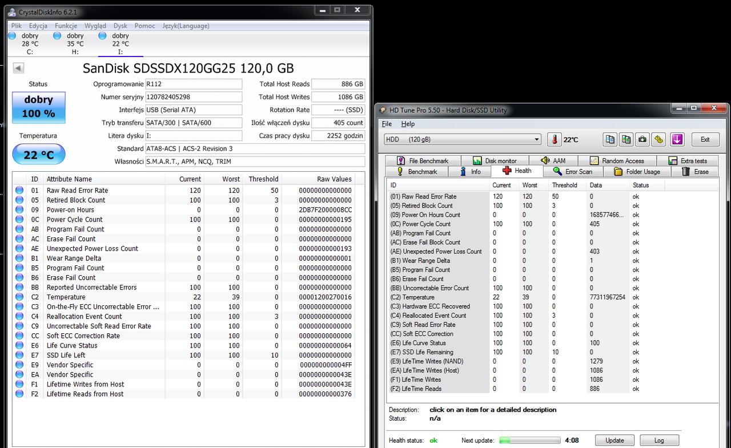731x448 pixels.
Task: Switch to the Error Scan tab
Action: (x=573, y=171)
